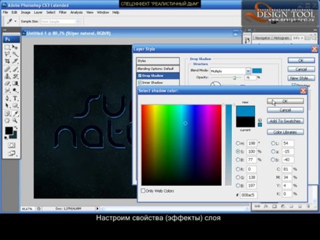Select the Slice tool
This screenshot has height=240, width=320.
click(15, 61)
